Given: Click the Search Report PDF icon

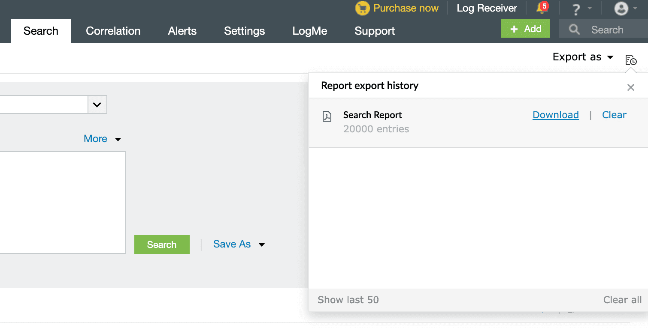Looking at the screenshot, I should (327, 116).
